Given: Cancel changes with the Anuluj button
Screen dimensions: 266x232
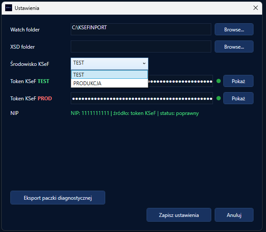Looking at the screenshot, I should pos(234,214).
